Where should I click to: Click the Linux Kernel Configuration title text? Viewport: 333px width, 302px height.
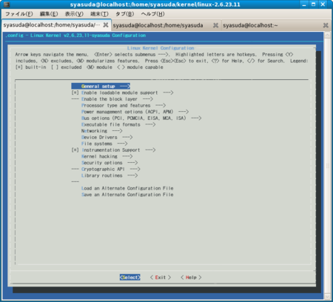pos(161,48)
